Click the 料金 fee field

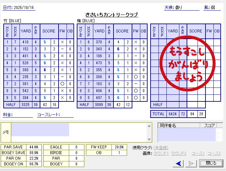point(23,115)
